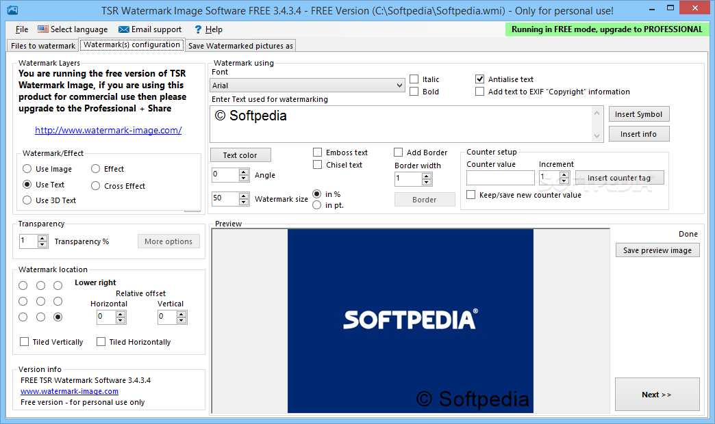Enable the Italic checkbox

click(x=414, y=79)
